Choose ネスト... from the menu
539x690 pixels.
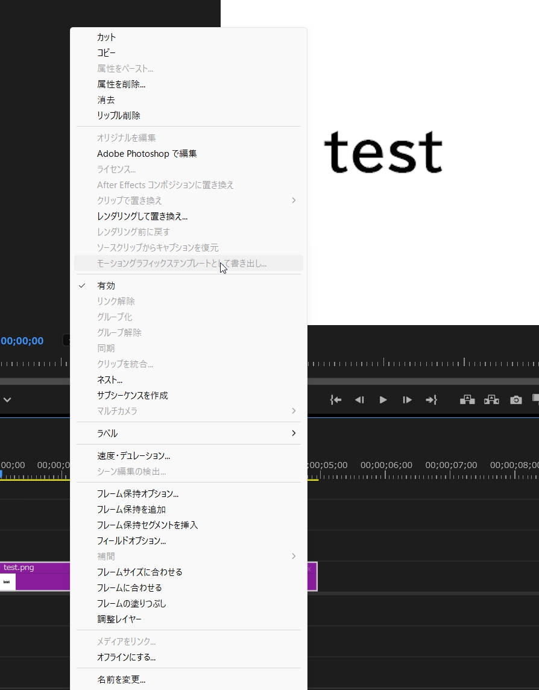(188, 379)
